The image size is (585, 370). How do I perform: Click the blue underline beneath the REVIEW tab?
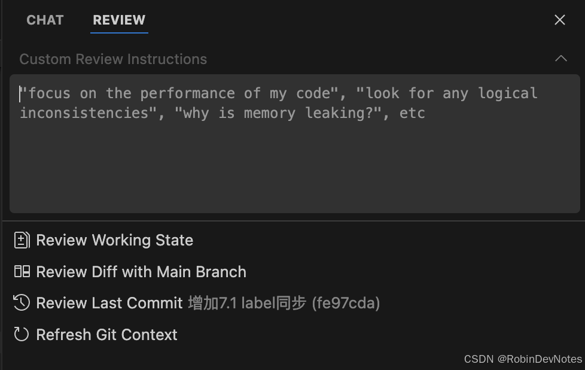(x=119, y=33)
